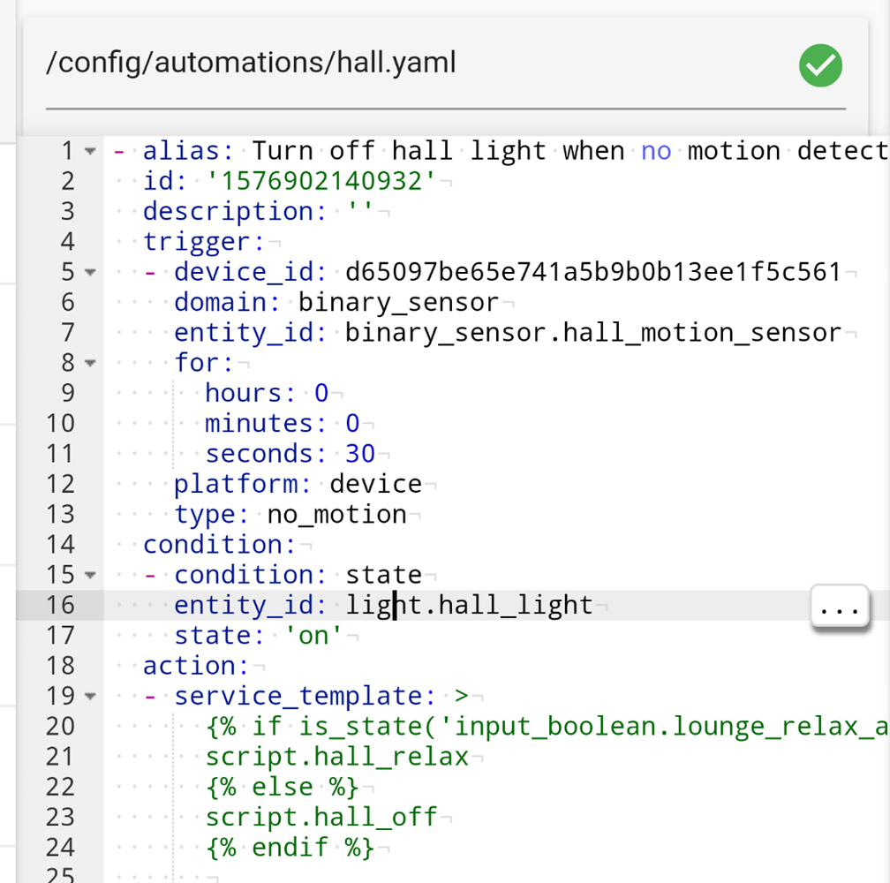Collapse the for: duration block

(90, 362)
